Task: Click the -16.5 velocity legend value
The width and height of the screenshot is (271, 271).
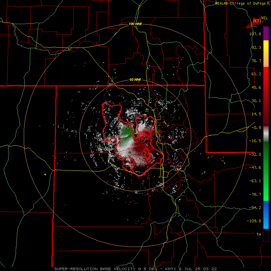Action: pos(255,141)
